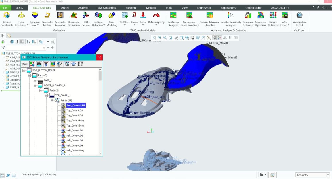
Task: Open the Kinematic Animation tool
Action: click(60, 17)
